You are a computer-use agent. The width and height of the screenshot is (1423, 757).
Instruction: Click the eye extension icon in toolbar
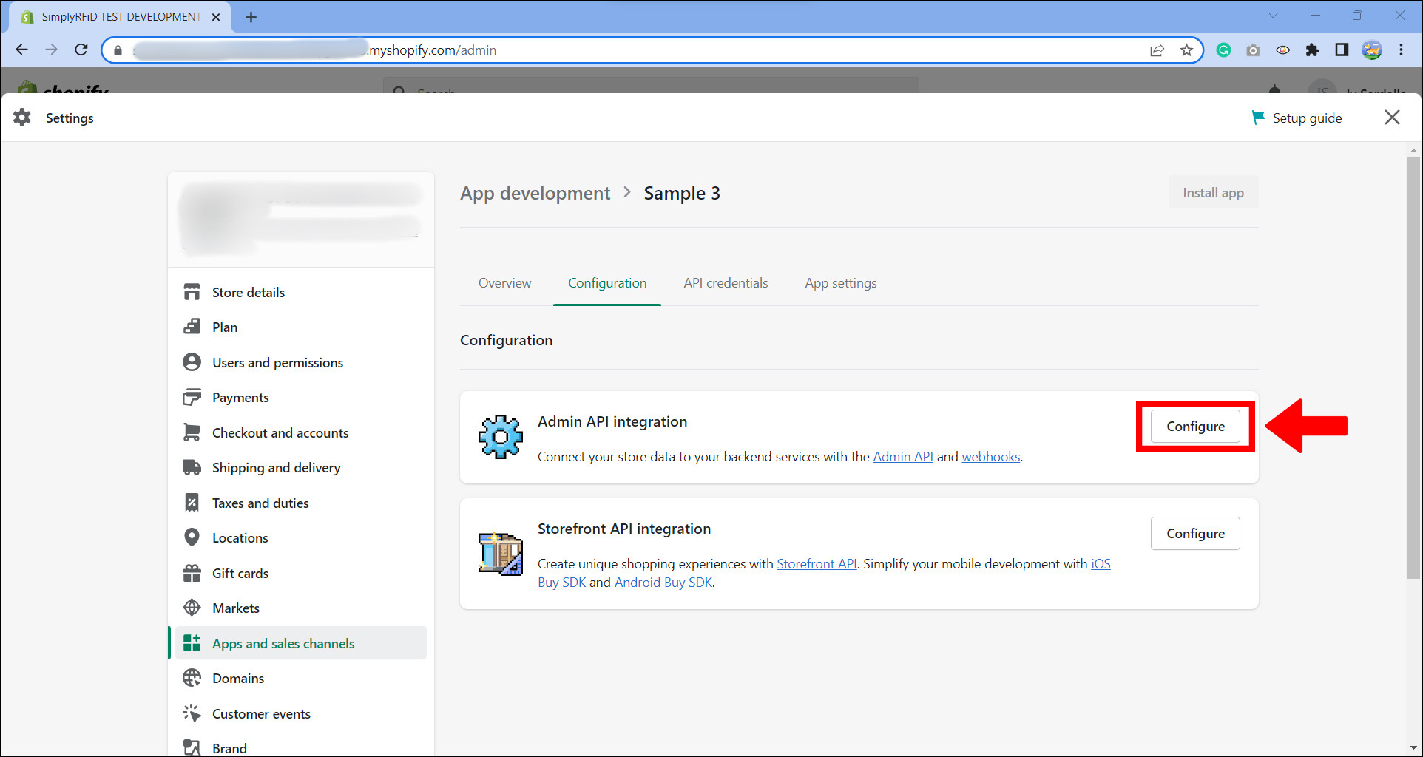point(1282,50)
